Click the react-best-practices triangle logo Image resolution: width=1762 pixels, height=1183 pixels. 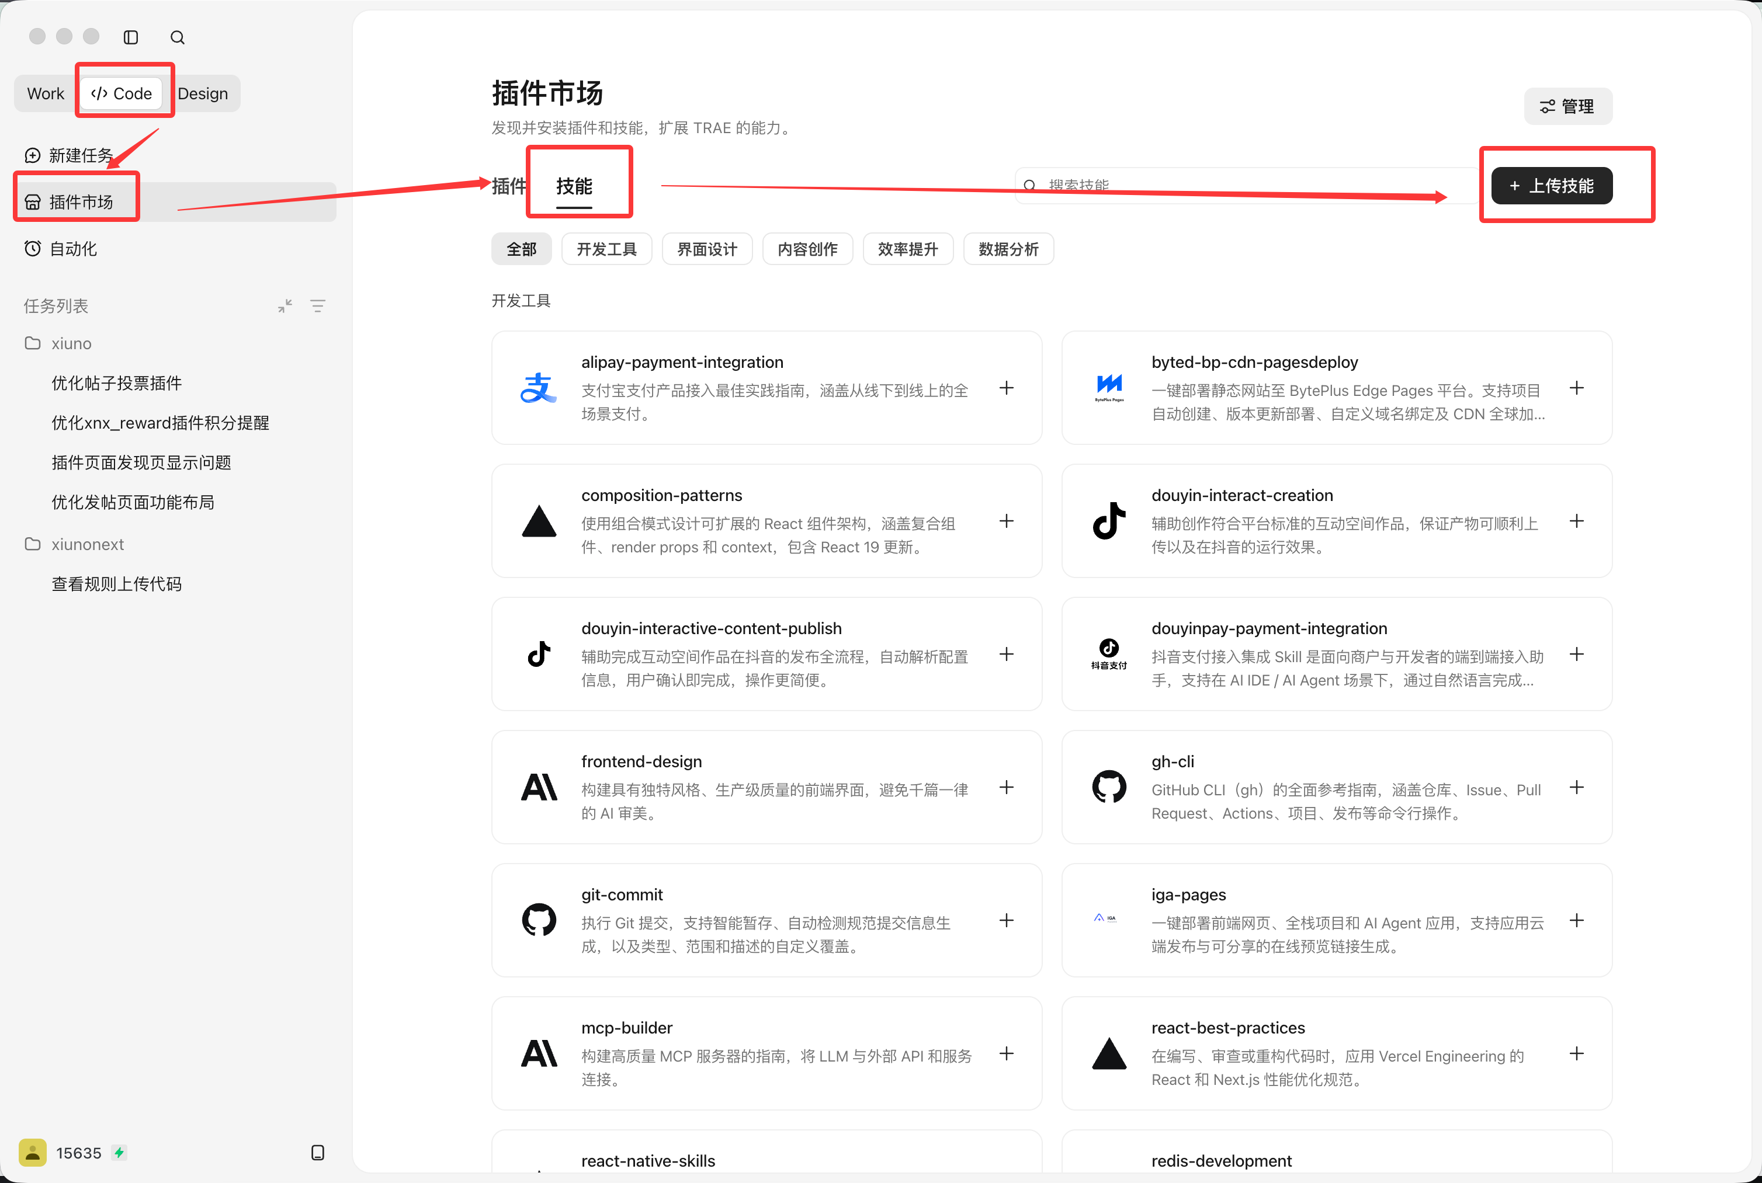1109,1054
